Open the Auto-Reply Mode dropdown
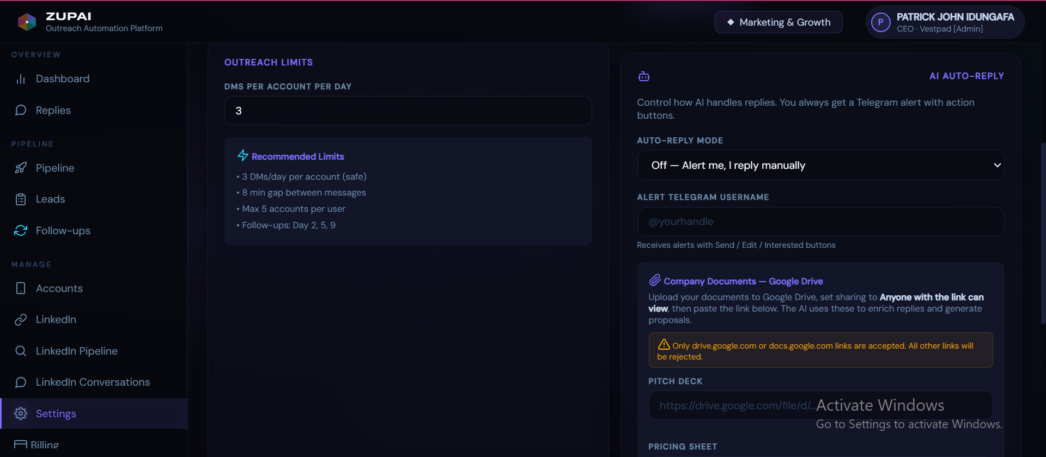Image resolution: width=1046 pixels, height=457 pixels. 820,165
